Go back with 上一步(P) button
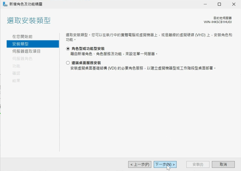This screenshot has height=171, width=241. coord(140,164)
